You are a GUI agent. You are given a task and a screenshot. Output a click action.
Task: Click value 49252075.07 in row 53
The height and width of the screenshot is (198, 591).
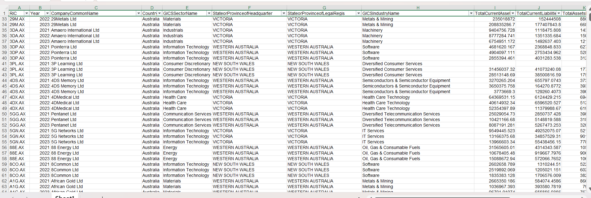coord(548,131)
